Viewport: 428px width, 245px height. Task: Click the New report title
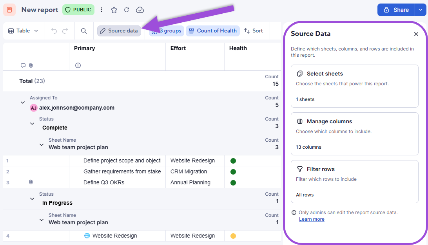(40, 10)
